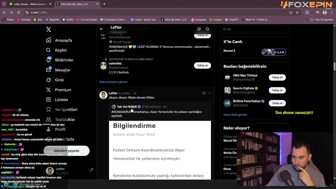Follow ozlemiko with Takip et
The height and width of the screenshot is (189, 336).
pyautogui.click(x=202, y=65)
